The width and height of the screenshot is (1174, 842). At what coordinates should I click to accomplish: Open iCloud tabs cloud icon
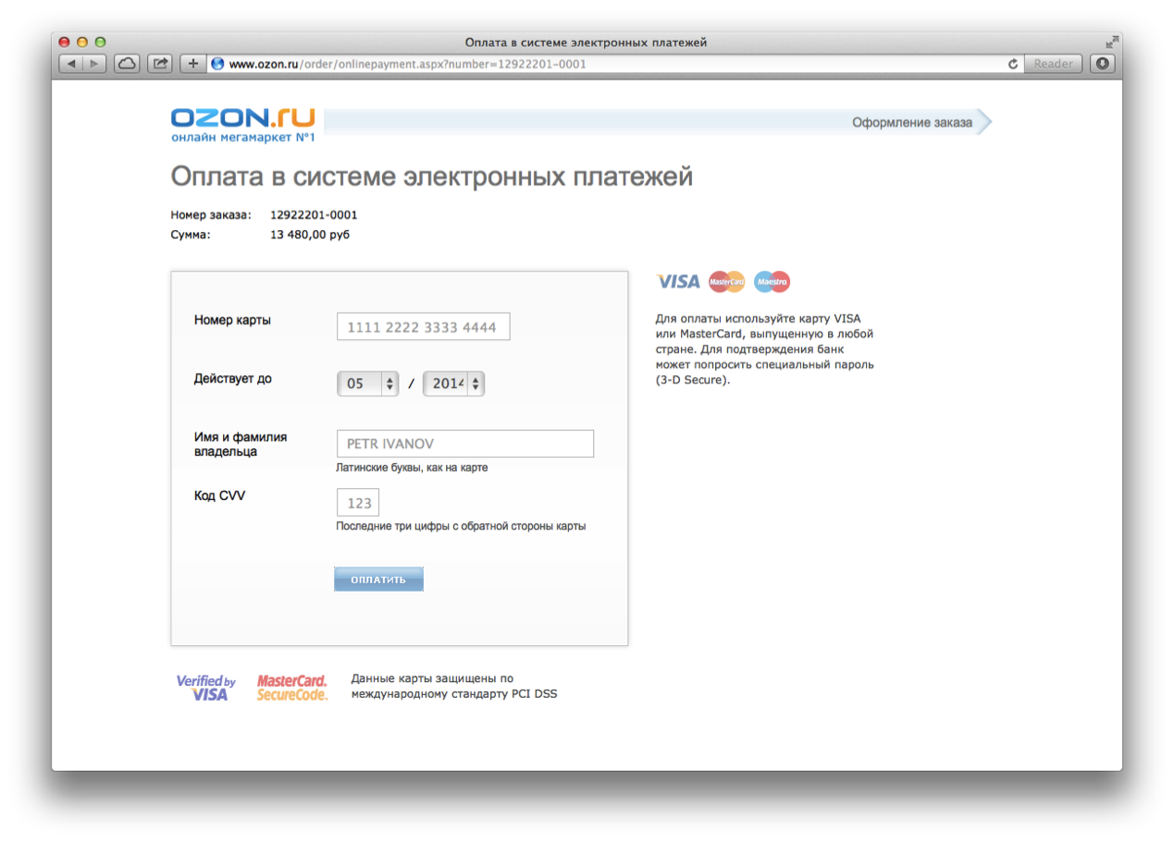(127, 64)
